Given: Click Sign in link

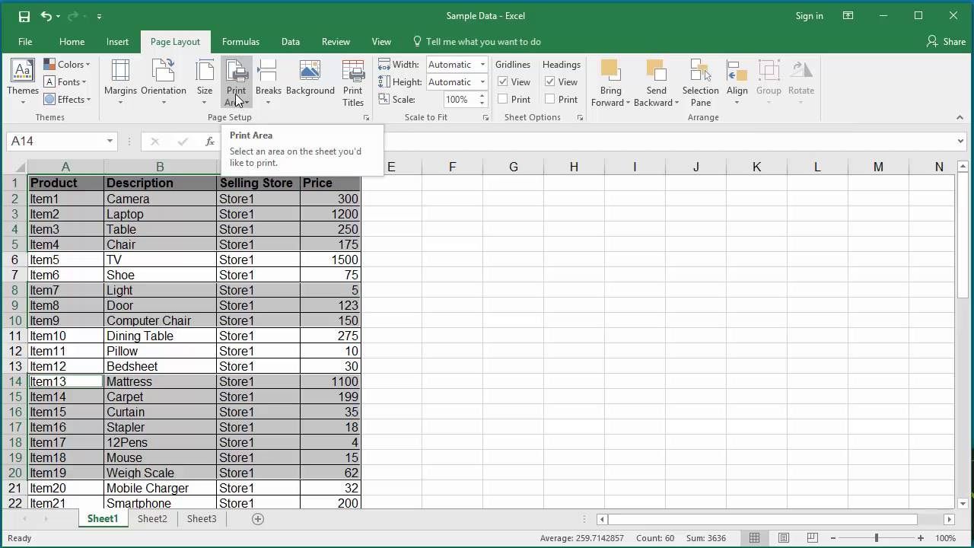Looking at the screenshot, I should tap(809, 16).
